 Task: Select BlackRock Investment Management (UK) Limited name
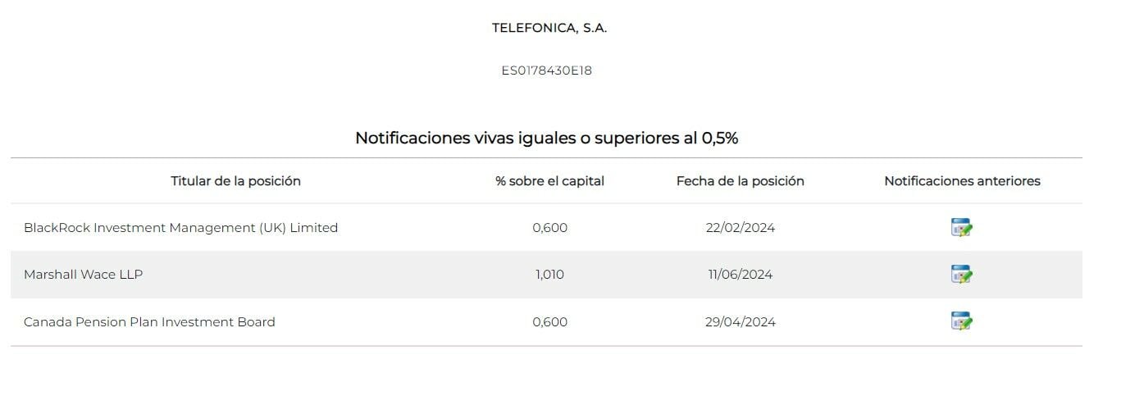(x=180, y=228)
